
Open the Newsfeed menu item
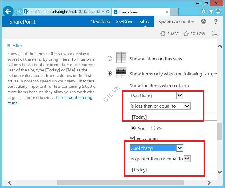(100, 22)
